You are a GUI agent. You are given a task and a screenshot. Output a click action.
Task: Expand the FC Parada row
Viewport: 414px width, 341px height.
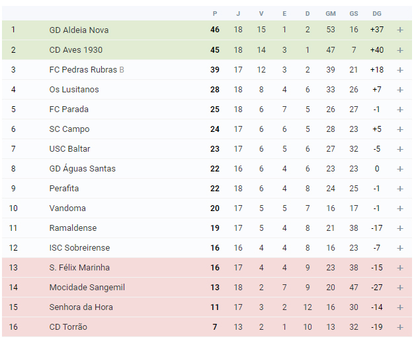tap(399, 109)
